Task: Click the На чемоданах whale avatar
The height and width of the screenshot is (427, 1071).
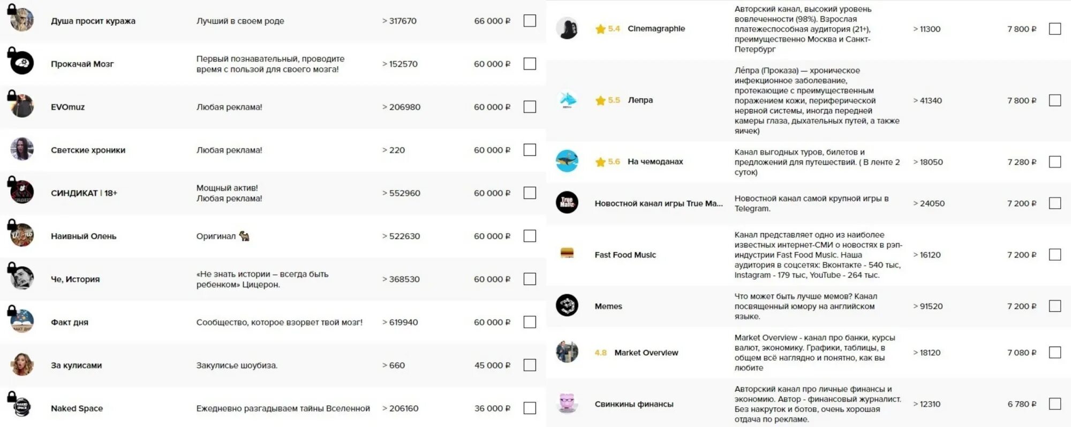Action: (567, 161)
